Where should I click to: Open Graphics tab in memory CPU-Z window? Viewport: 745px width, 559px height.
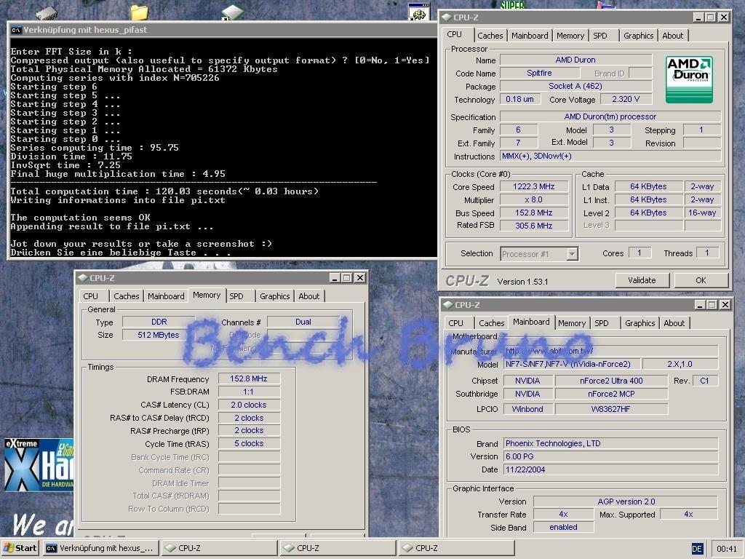click(274, 296)
